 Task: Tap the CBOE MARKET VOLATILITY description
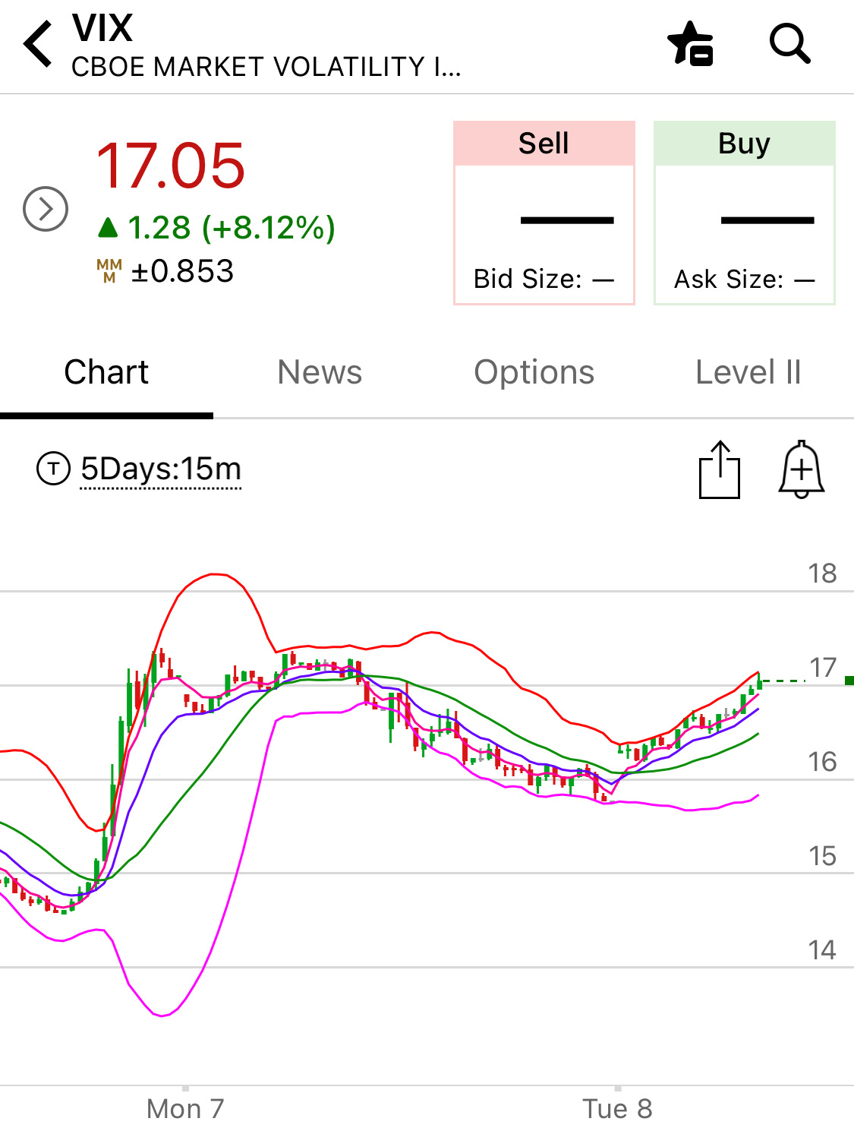point(266,67)
